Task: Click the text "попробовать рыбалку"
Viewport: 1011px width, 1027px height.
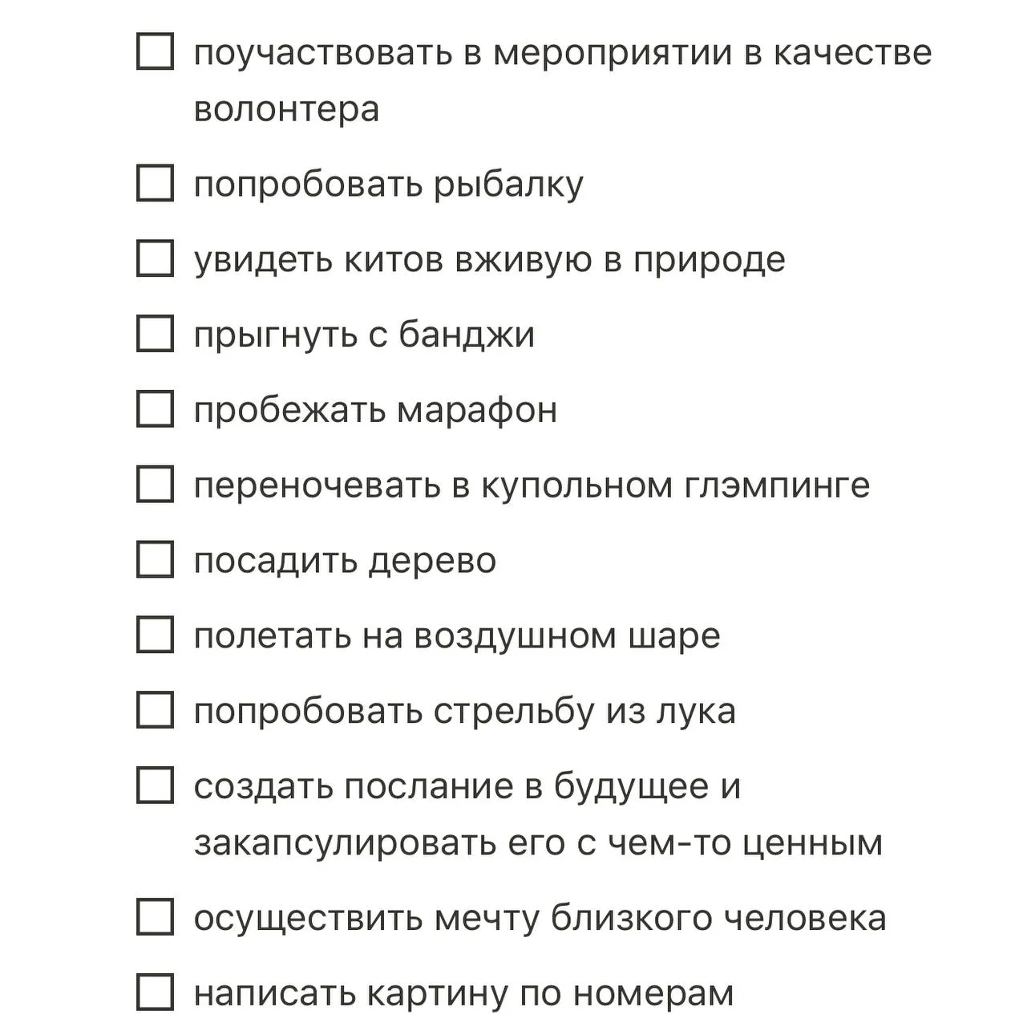Action: point(389,185)
